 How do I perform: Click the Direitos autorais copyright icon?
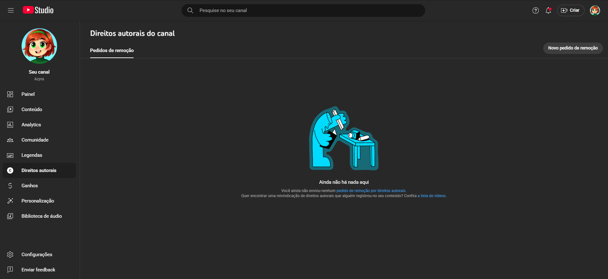click(x=10, y=170)
